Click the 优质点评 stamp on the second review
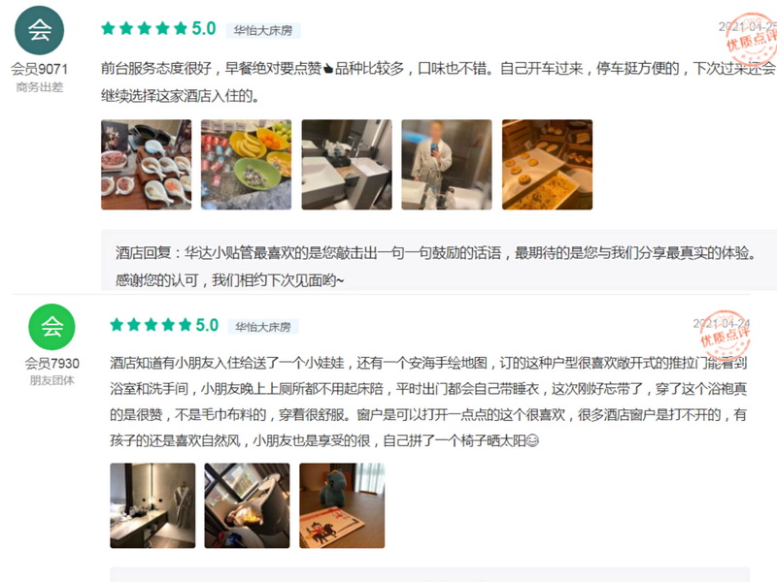The width and height of the screenshot is (777, 582). click(725, 336)
